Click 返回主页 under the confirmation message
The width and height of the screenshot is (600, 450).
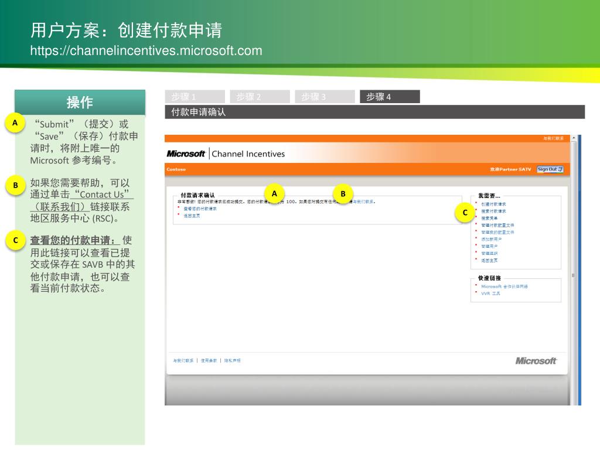(x=192, y=216)
